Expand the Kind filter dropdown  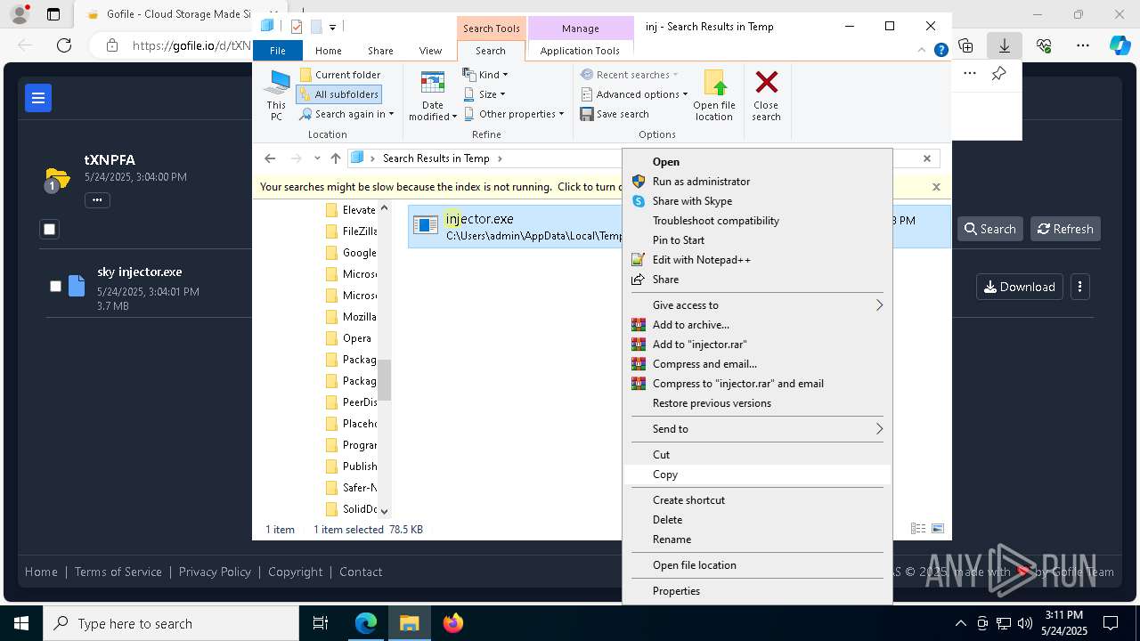point(485,75)
